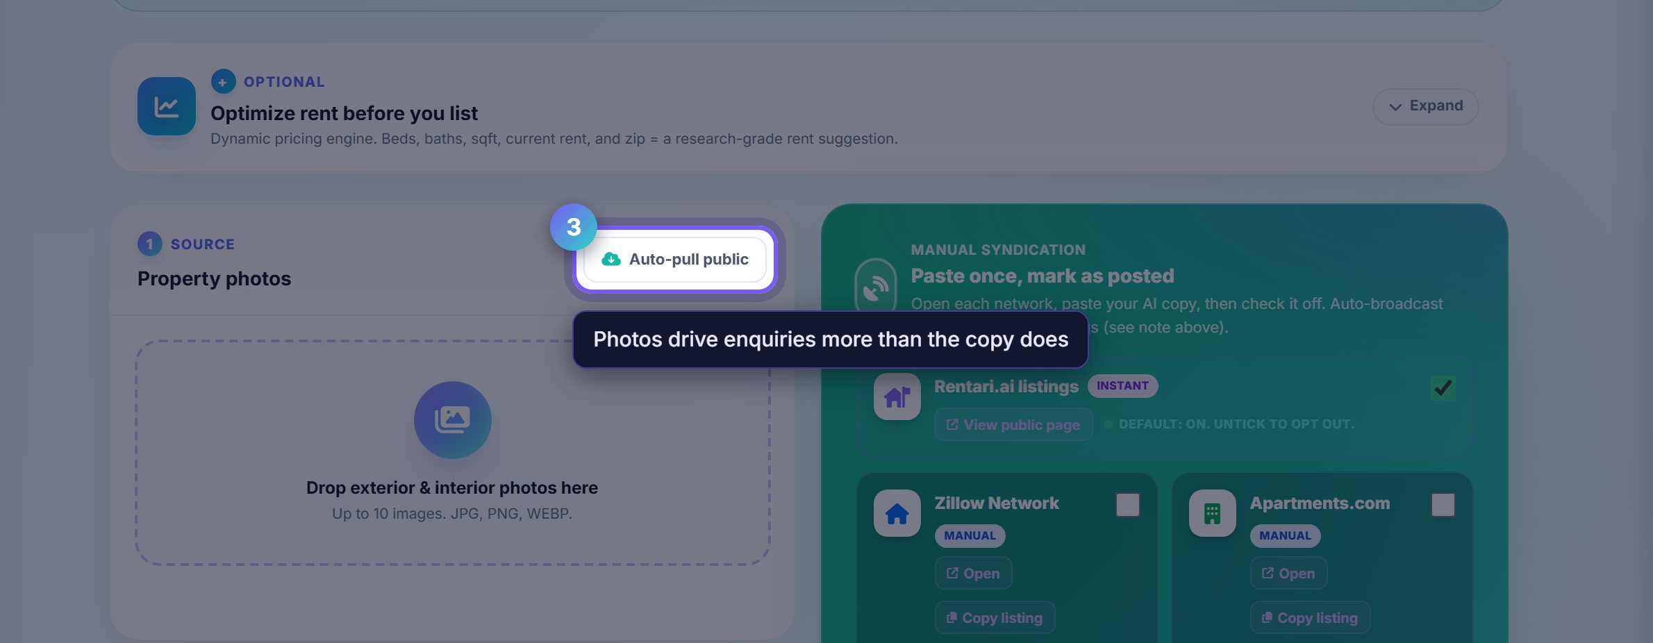Click the photo gallery upload icon
The height and width of the screenshot is (643, 1653).
click(x=453, y=420)
